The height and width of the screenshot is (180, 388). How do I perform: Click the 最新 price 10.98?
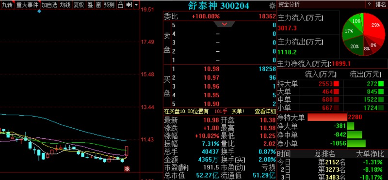(x=211, y=120)
